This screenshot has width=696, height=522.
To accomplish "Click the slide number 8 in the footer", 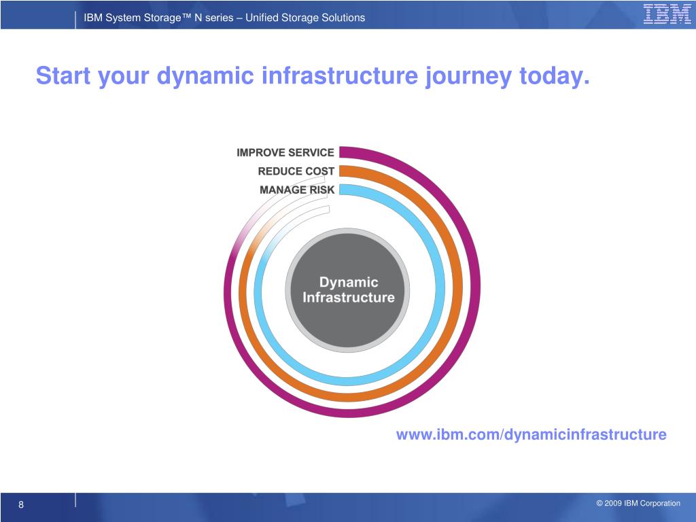I will click(x=21, y=505).
